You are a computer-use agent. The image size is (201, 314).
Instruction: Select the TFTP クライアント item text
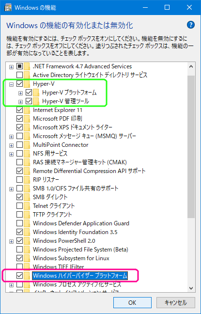[52, 215]
